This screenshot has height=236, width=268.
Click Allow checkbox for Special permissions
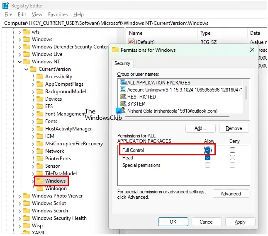pyautogui.click(x=208, y=165)
